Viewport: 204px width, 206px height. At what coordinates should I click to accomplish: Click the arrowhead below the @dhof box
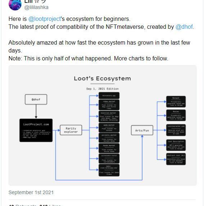pyautogui.click(x=36, y=117)
